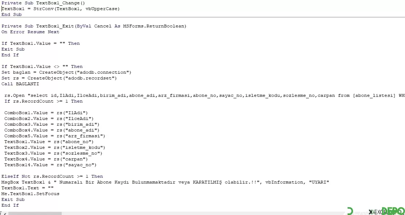The width and height of the screenshot is (405, 215).
Task: Click the 'If rs.RecordCount >= 1 Then' line
Action: [44, 101]
